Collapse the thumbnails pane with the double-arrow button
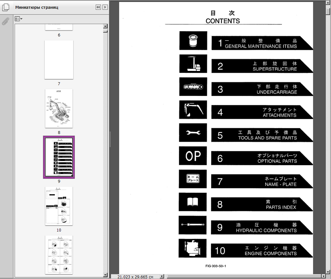Viewport: 331px width, 279px height. [x=98, y=7]
